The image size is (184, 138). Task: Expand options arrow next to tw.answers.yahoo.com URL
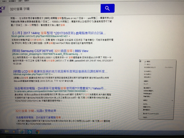pyautogui.click(x=87, y=91)
